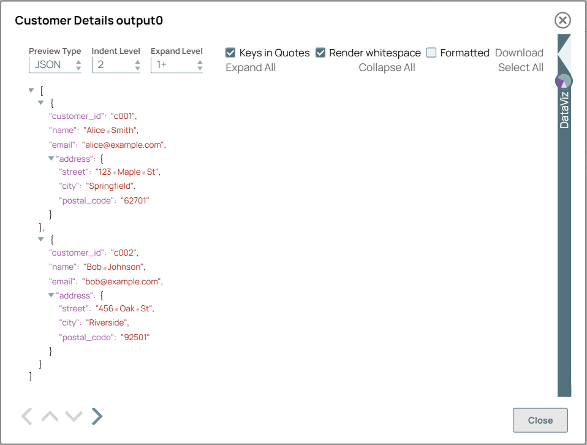Screen dimensions: 587x445
Task: Click inside the Indent Level field
Action: (x=110, y=64)
